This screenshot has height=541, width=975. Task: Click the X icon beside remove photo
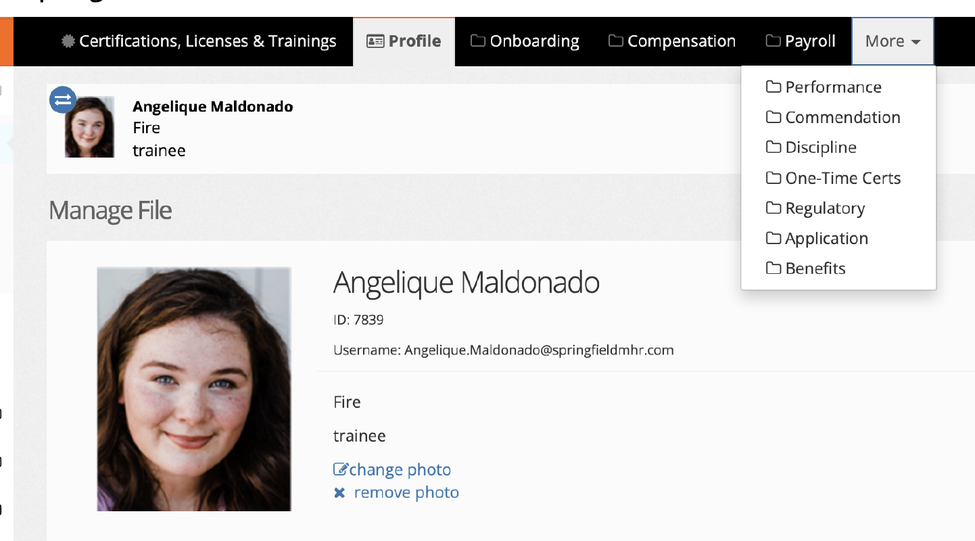pos(339,492)
